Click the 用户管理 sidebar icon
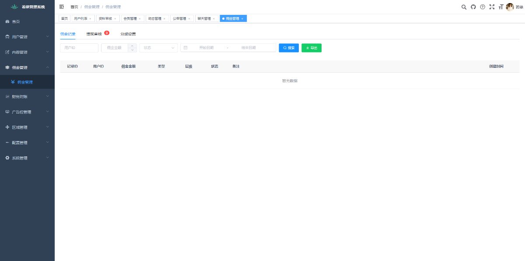Screen dimensions: 525x261 pos(7,37)
